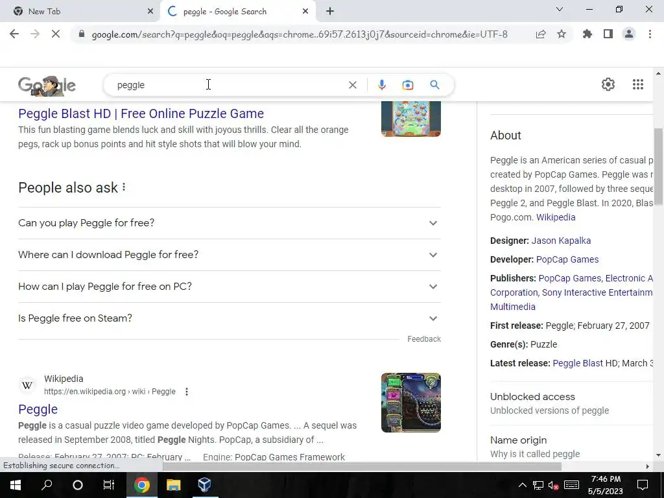Open Chrome profile avatar
The image size is (664, 498).
pyautogui.click(x=629, y=34)
